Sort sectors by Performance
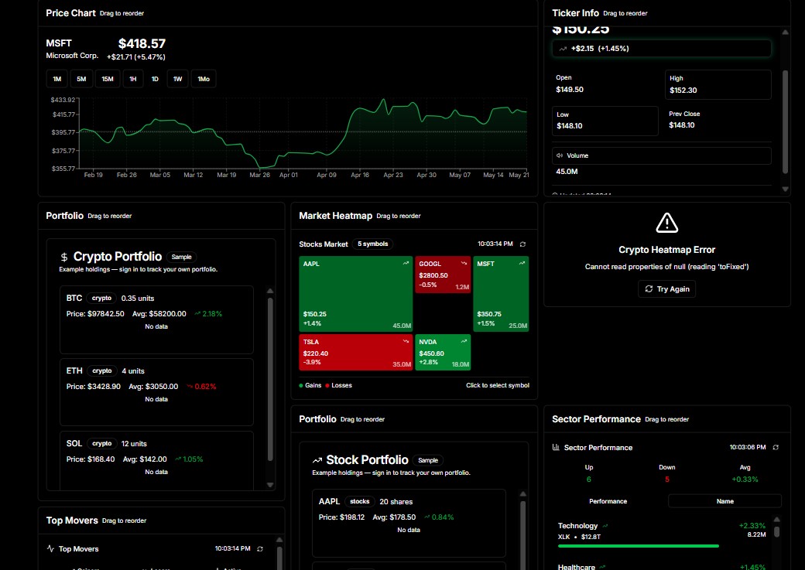Screen dimensions: 805x570 click(608, 501)
